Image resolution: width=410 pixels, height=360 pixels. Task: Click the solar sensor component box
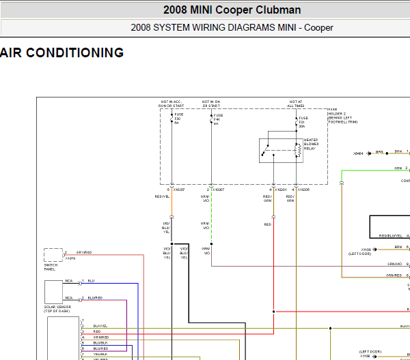click(53, 292)
